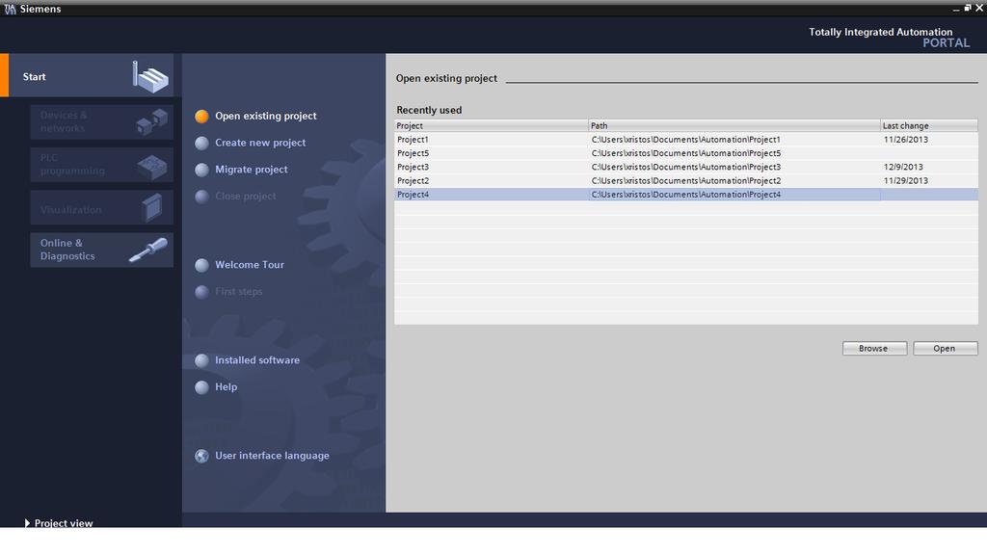Click the bullet next to Migrate project
Viewport: 987px width, 555px height.
click(x=201, y=170)
